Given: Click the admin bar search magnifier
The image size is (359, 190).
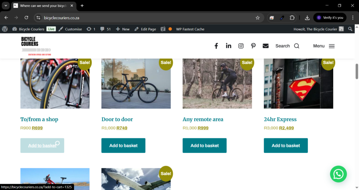Looking at the screenshot, I should pyautogui.click(x=350, y=29).
